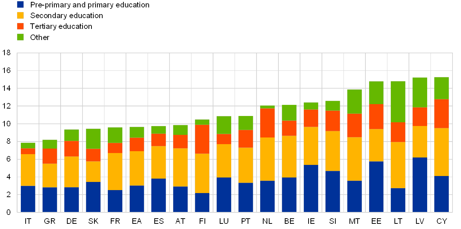Viewport: 461px width, 229px height.
Task: Click the CY label on the x-axis
Action: [x=442, y=221]
